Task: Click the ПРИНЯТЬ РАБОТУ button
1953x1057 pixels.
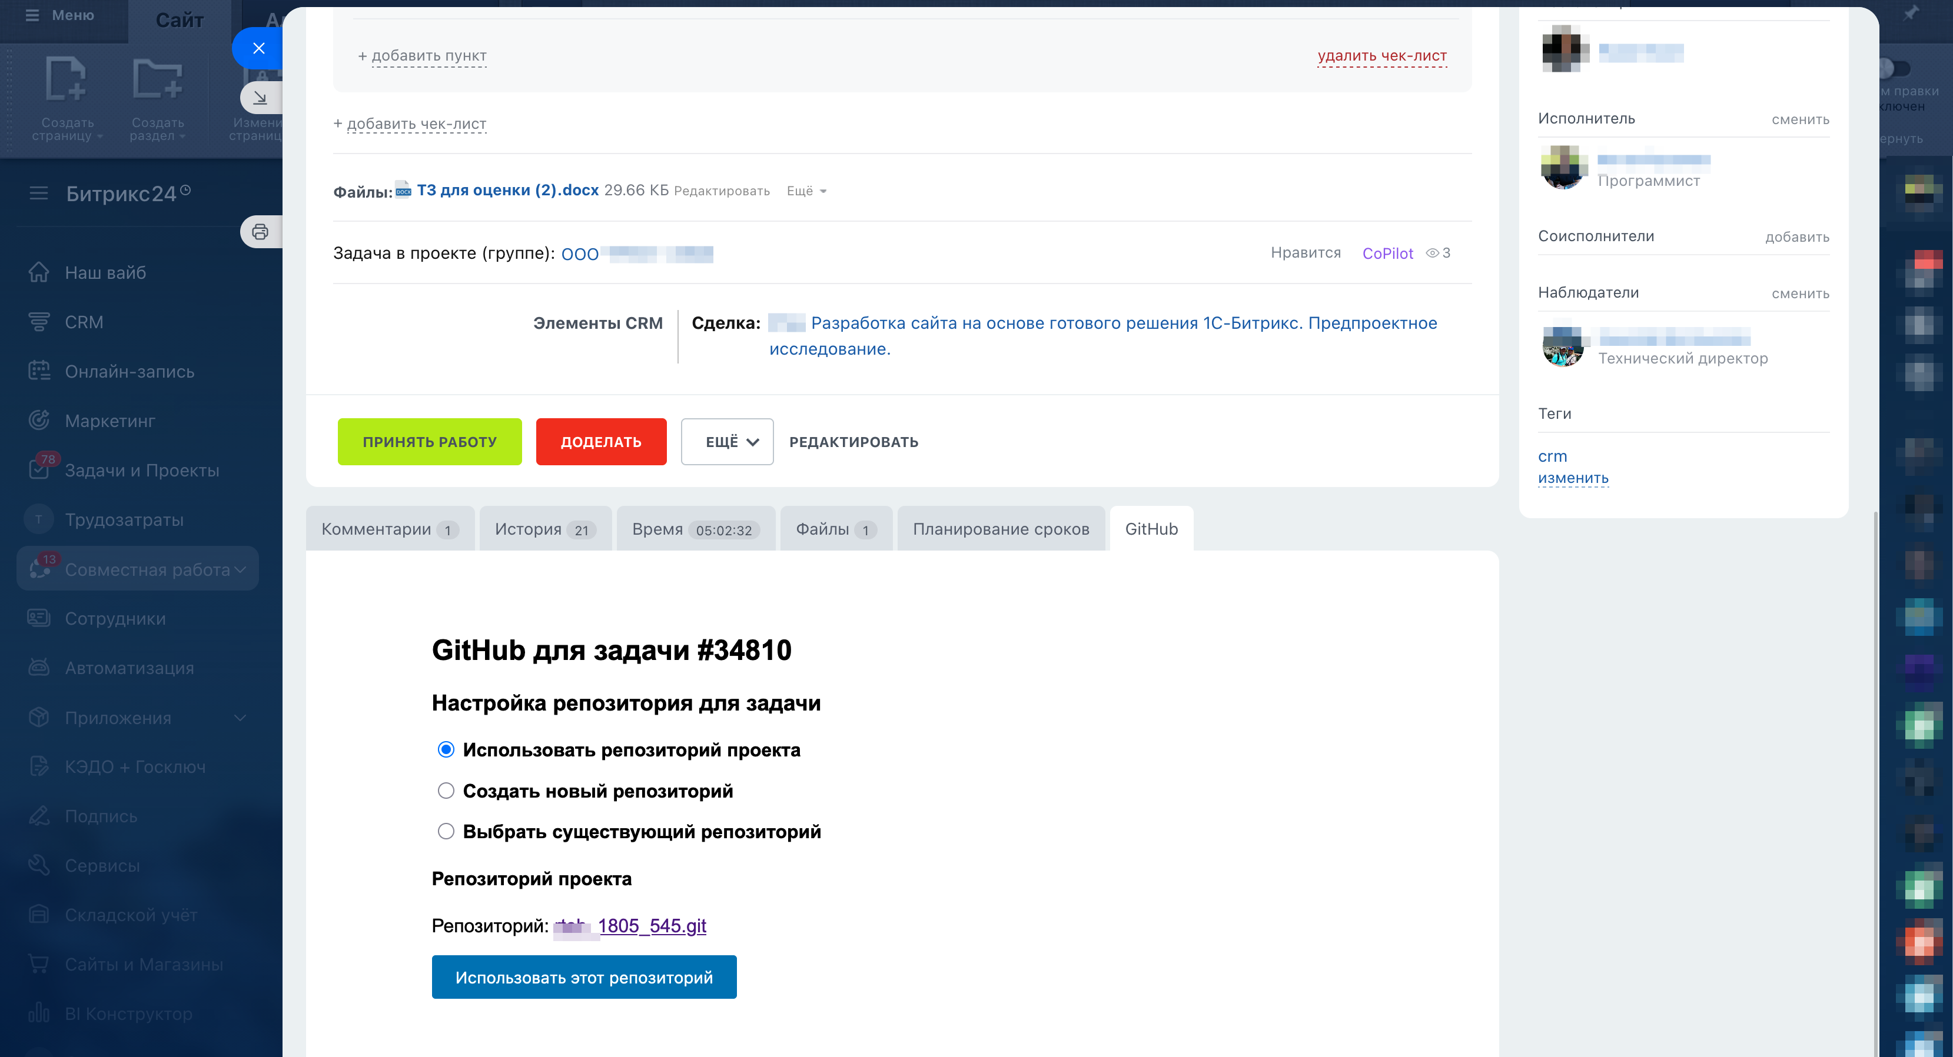Action: [x=429, y=442]
